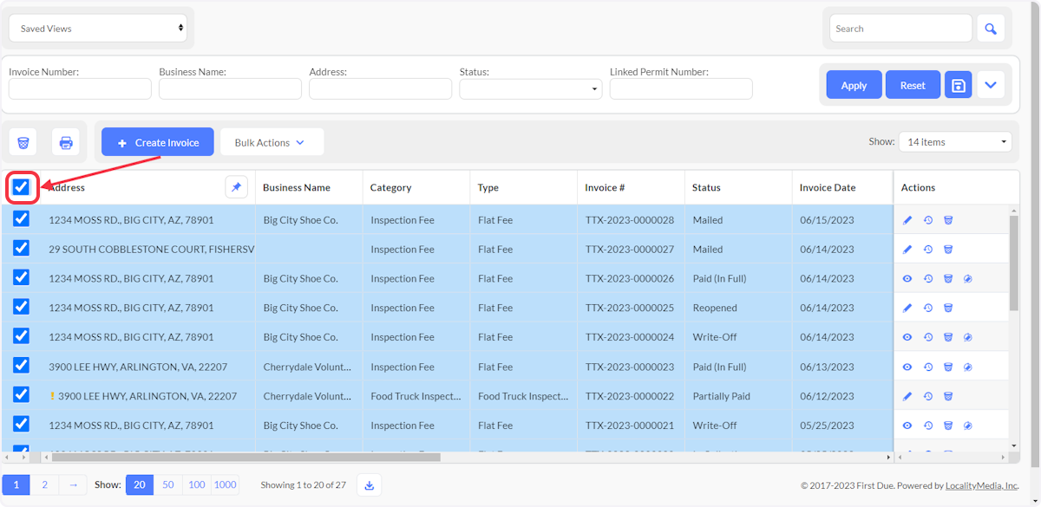
Task: Click the magnifier search button
Action: click(991, 29)
